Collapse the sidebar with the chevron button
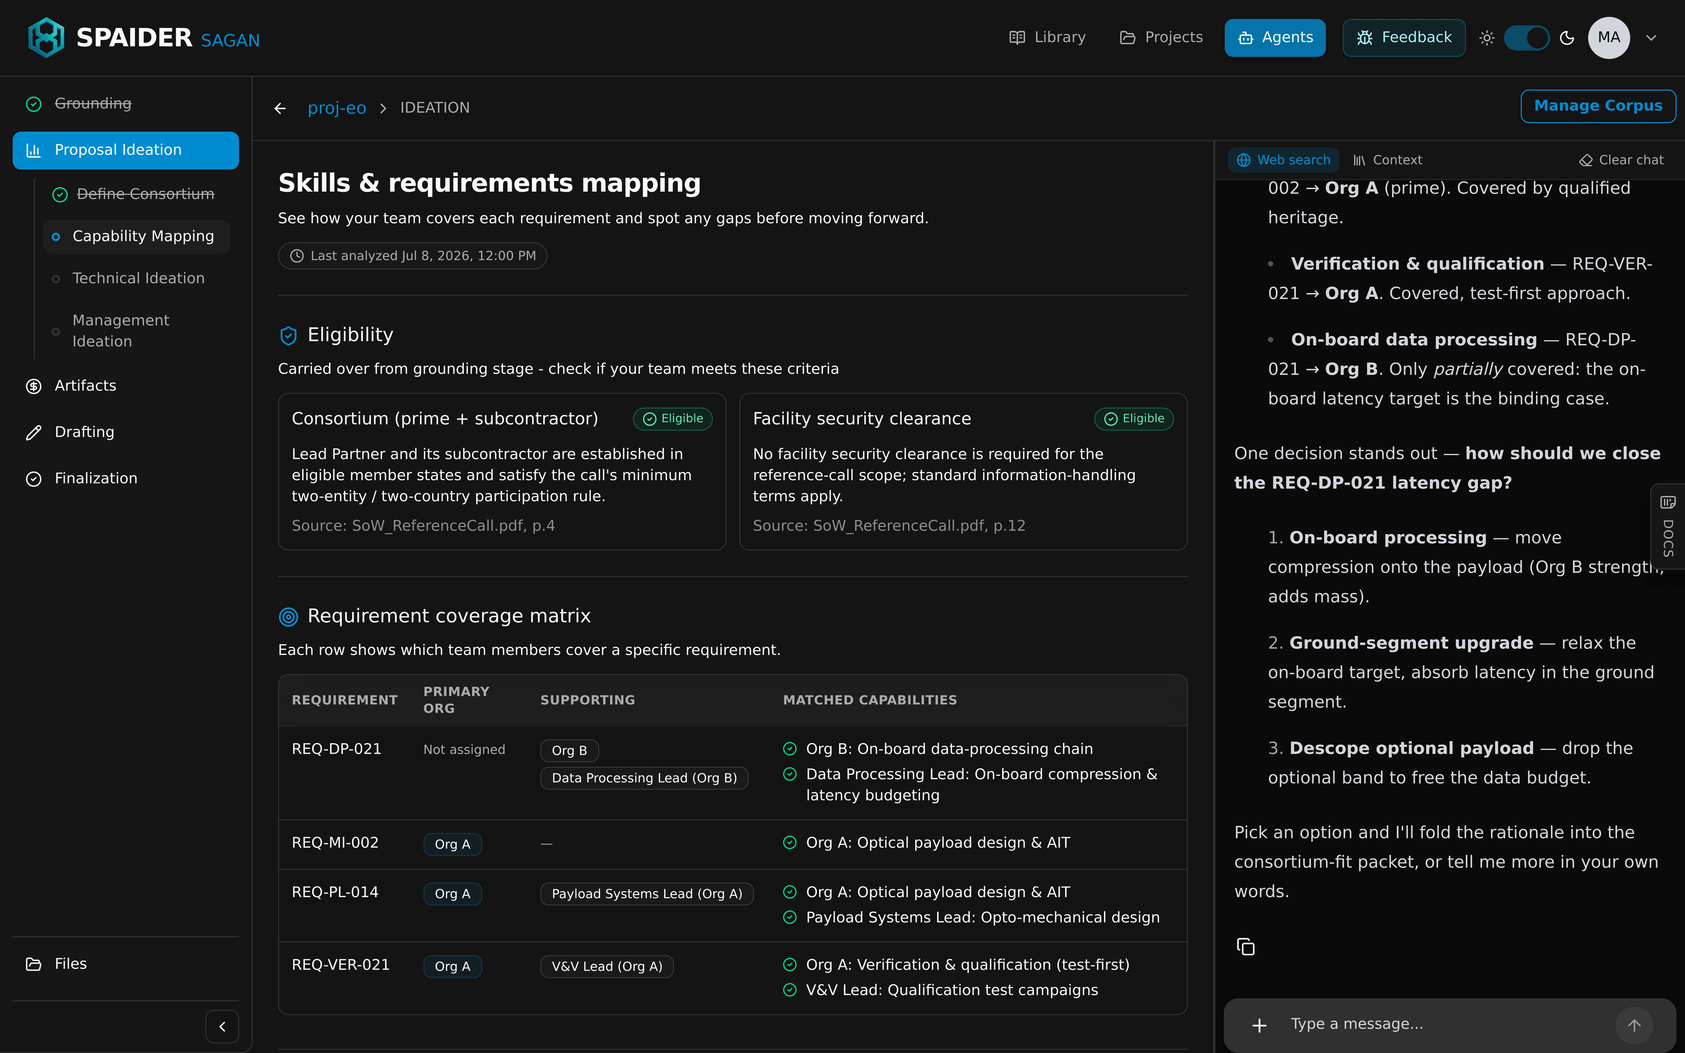This screenshot has width=1685, height=1053. [222, 1027]
